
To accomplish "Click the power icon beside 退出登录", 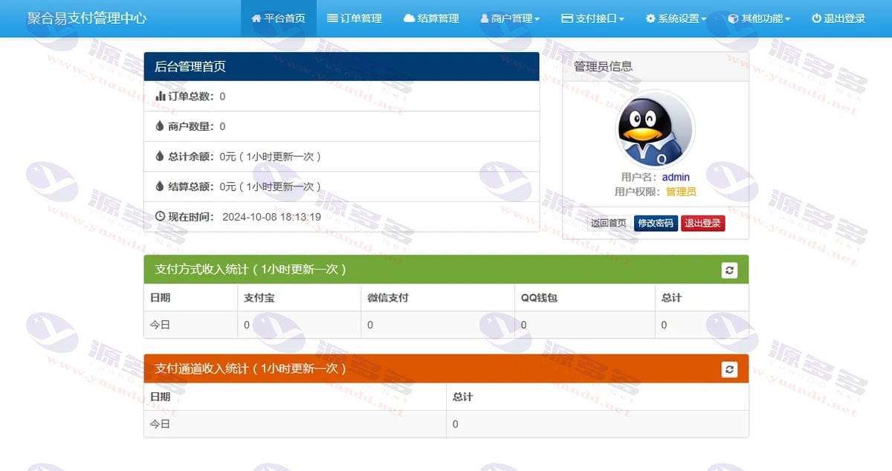I will coord(816,19).
